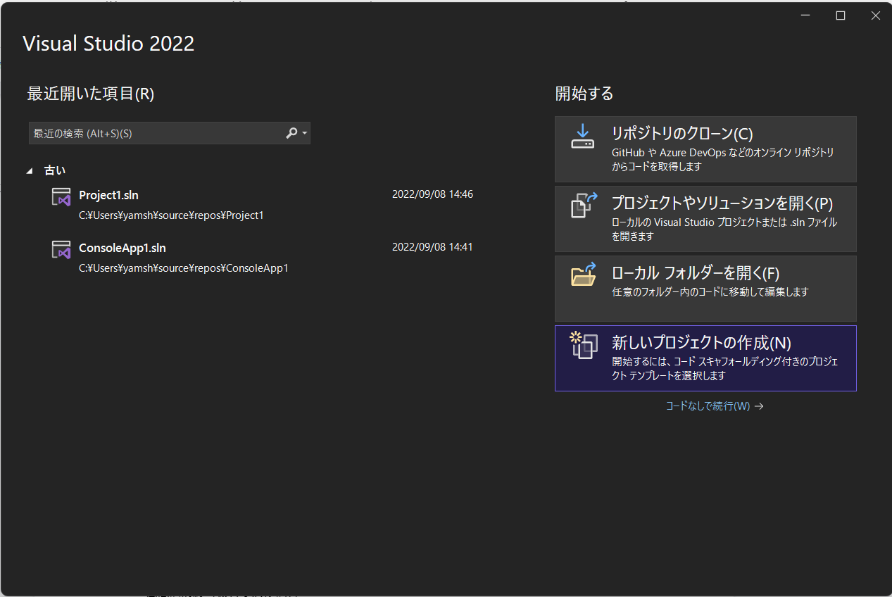This screenshot has width=892, height=597.
Task: Minimize the Visual Studio 2022 window
Action: click(x=807, y=15)
